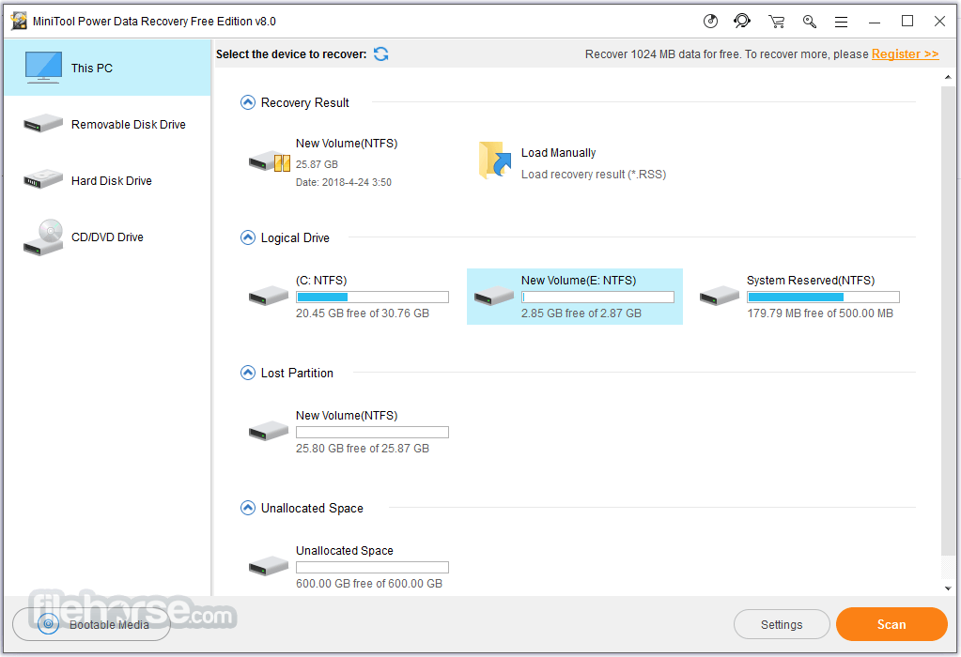Click '2.85 GB free of 2.87 GB'
961x657 pixels.
[581, 313]
